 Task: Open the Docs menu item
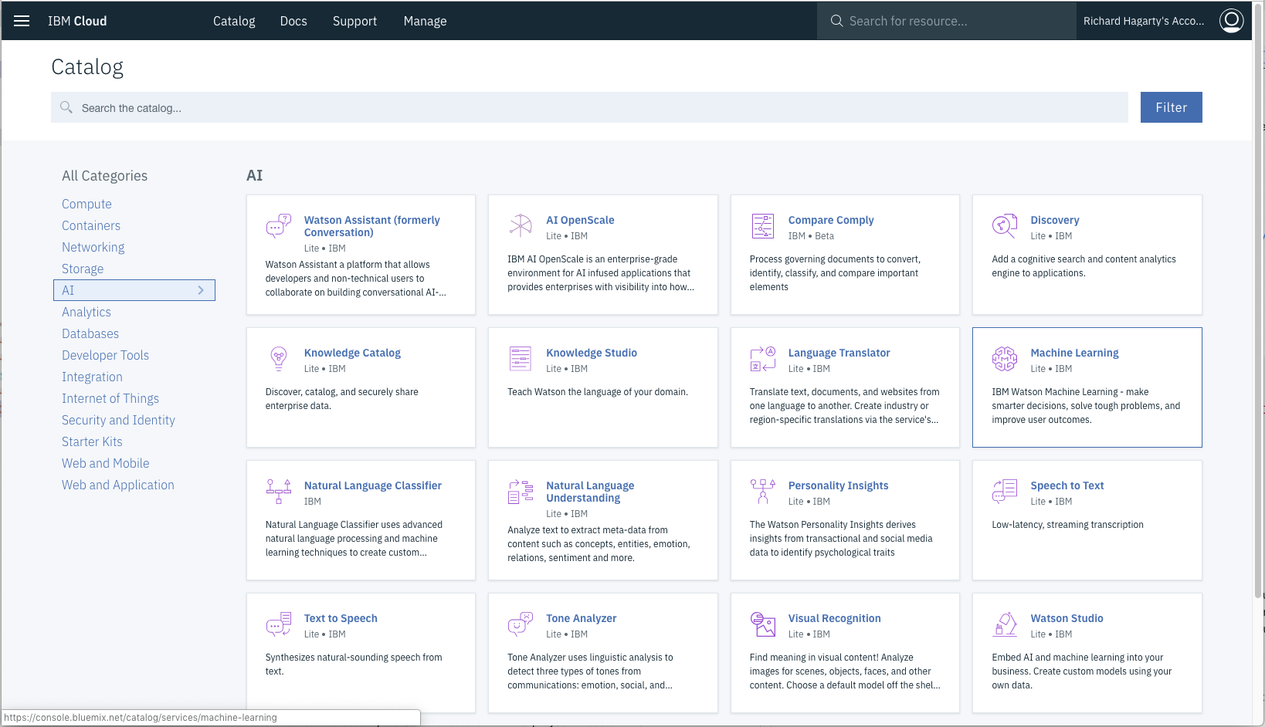[x=293, y=21]
